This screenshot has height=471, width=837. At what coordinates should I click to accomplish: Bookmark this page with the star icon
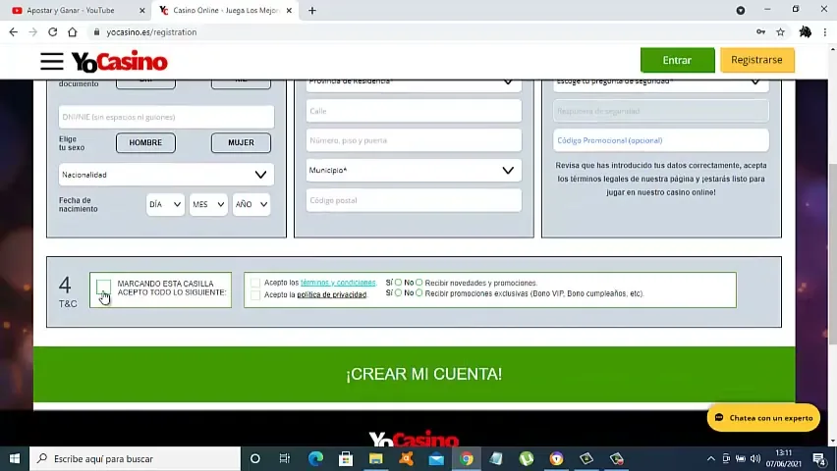780,32
